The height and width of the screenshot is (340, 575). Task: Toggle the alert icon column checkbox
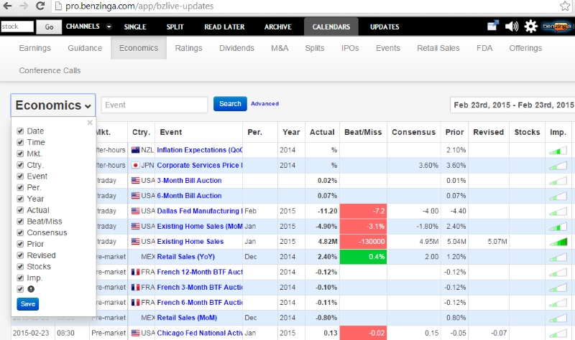[20, 289]
